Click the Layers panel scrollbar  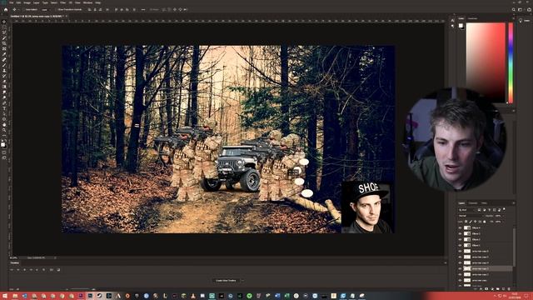pos(515,247)
